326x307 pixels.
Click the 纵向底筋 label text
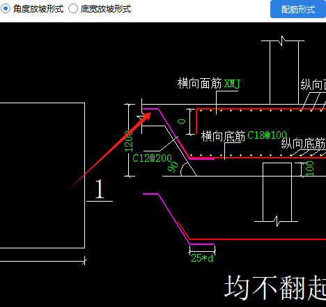click(x=304, y=143)
